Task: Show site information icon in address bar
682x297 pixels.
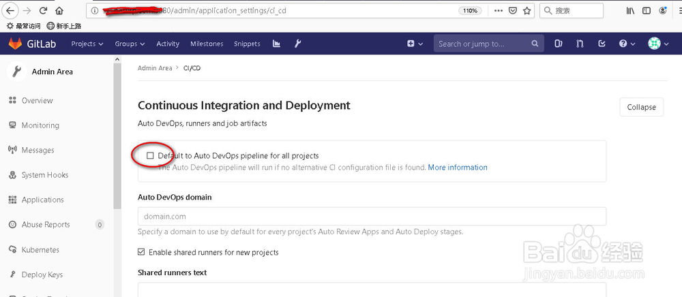Action: pyautogui.click(x=94, y=11)
